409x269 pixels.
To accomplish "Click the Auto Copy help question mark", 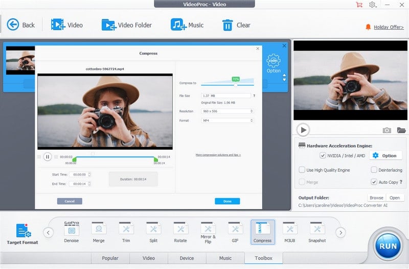I will pos(401,182).
